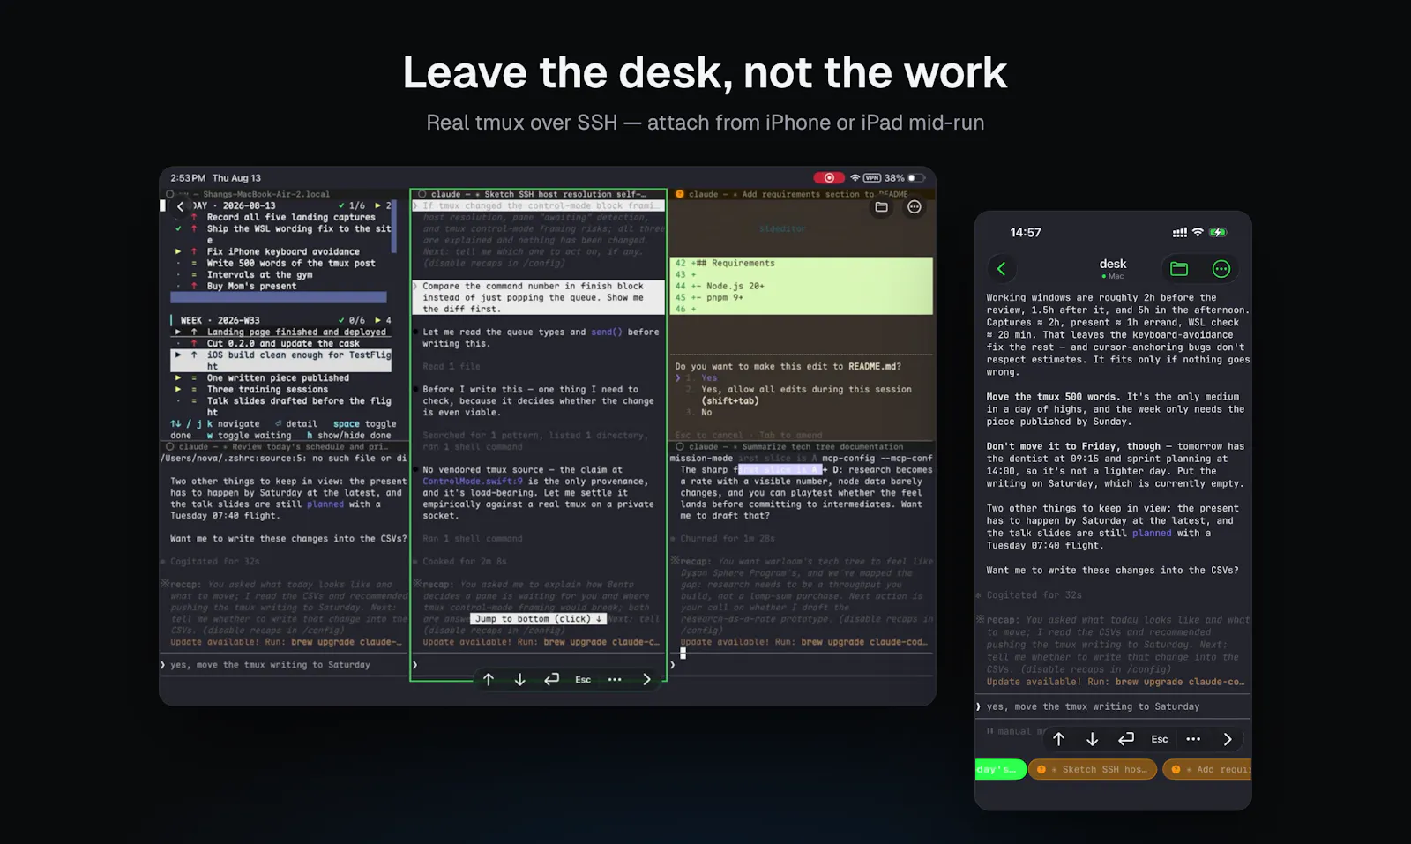Tap the back chevron on the iPad screen
Image resolution: width=1411 pixels, height=844 pixels.
tap(181, 206)
